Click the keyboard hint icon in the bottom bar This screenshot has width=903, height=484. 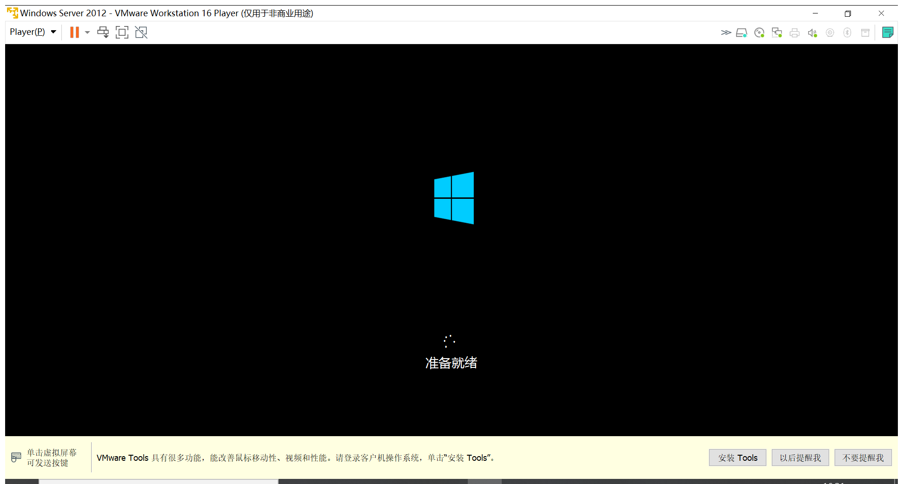tap(16, 458)
